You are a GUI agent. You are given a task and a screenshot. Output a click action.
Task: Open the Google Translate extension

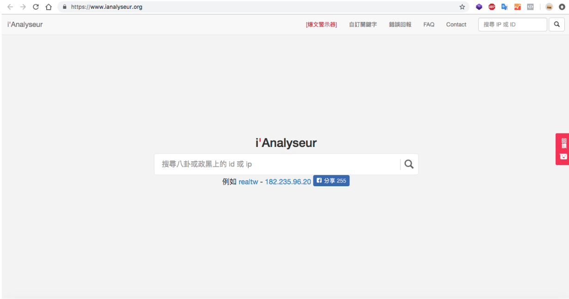coord(505,7)
